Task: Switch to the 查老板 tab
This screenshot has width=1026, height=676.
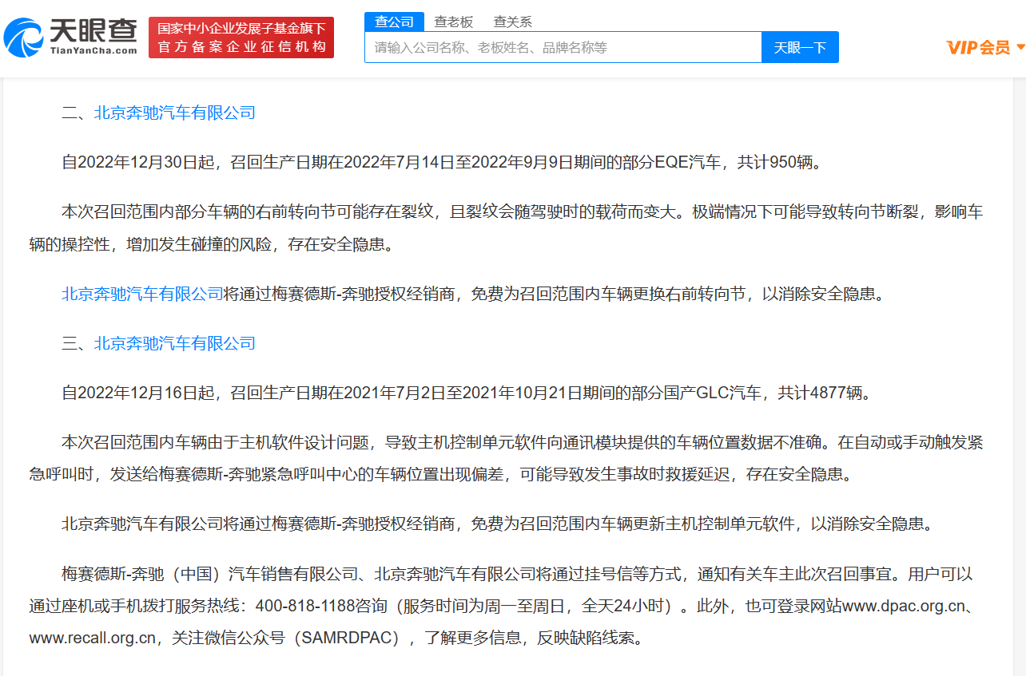Action: 454,22
